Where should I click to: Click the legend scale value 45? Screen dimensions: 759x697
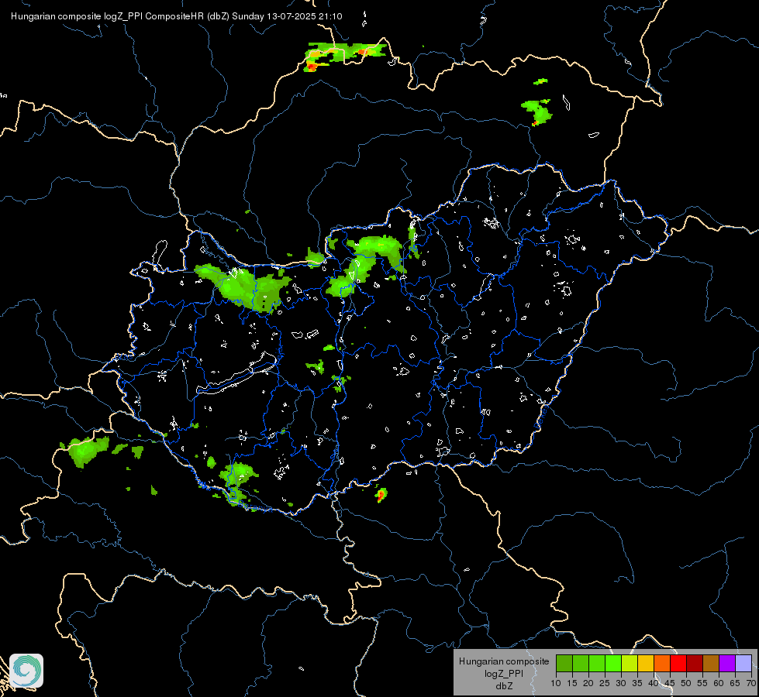click(x=669, y=684)
